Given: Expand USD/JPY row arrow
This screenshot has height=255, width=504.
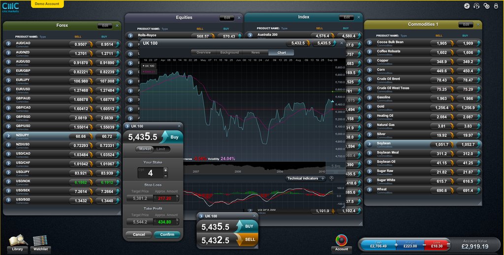Looking at the screenshot, I should [x=8, y=173].
